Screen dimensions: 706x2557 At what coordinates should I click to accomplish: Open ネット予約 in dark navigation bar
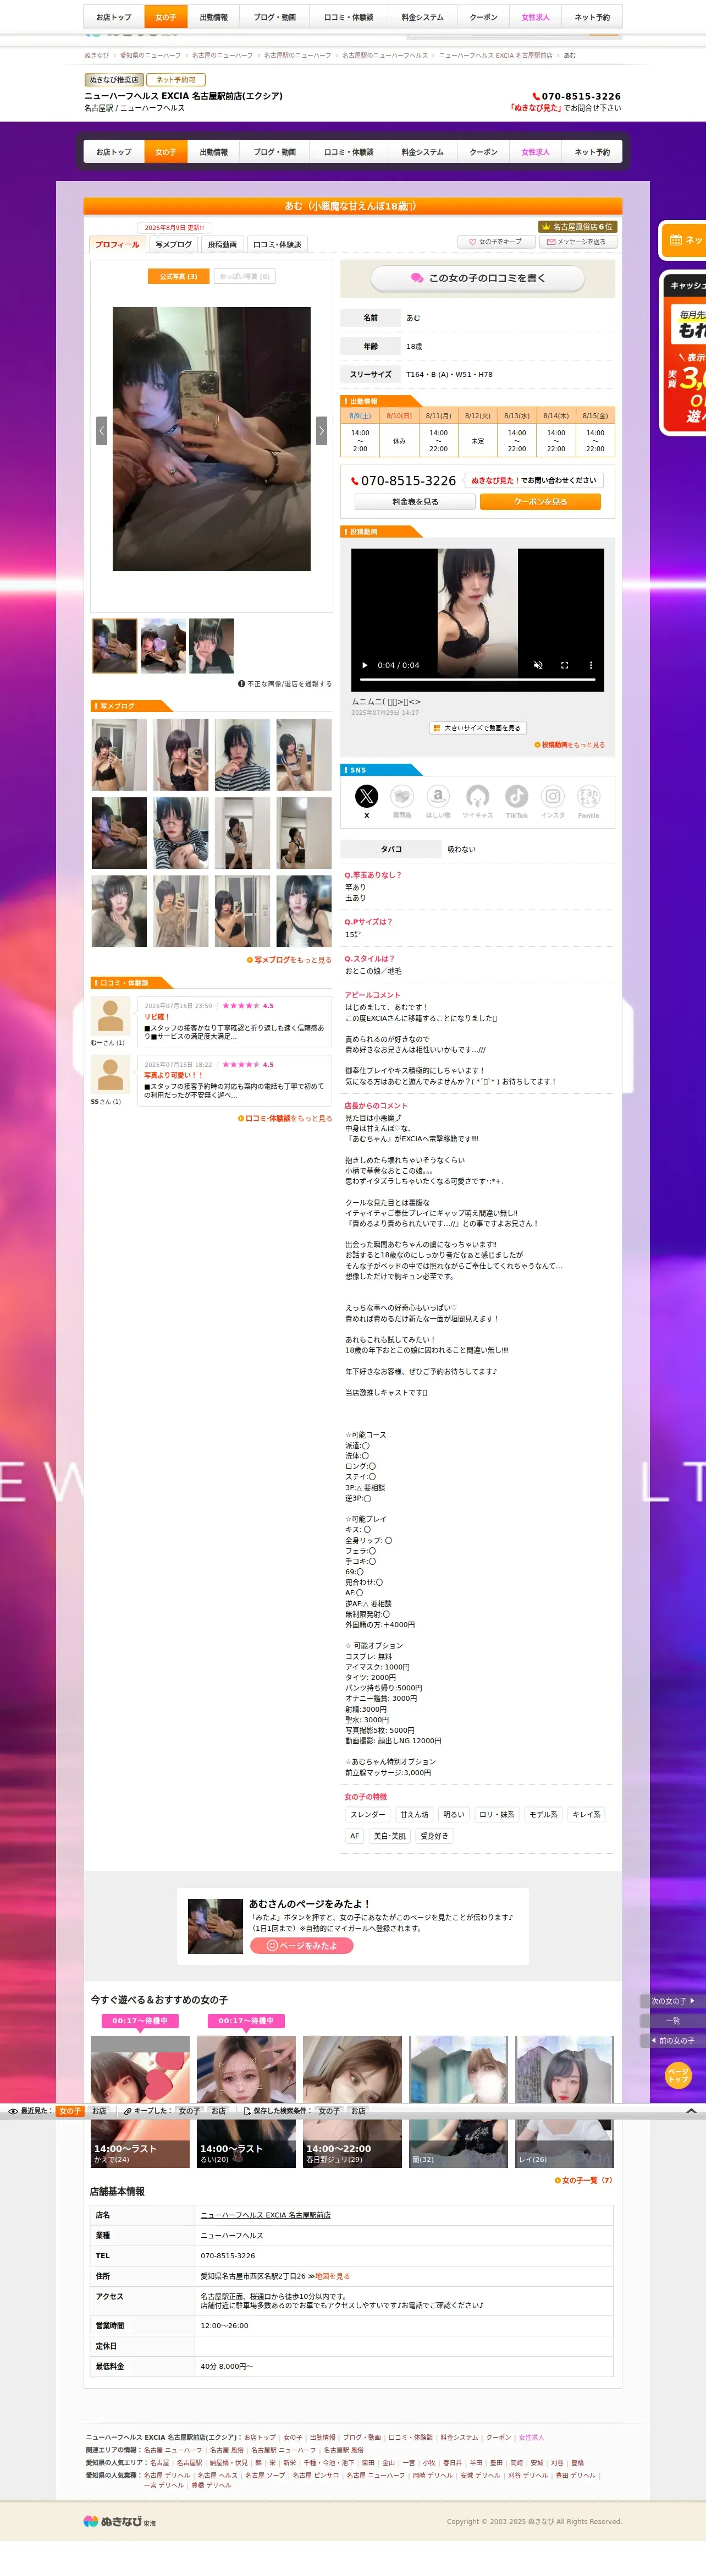point(592,152)
